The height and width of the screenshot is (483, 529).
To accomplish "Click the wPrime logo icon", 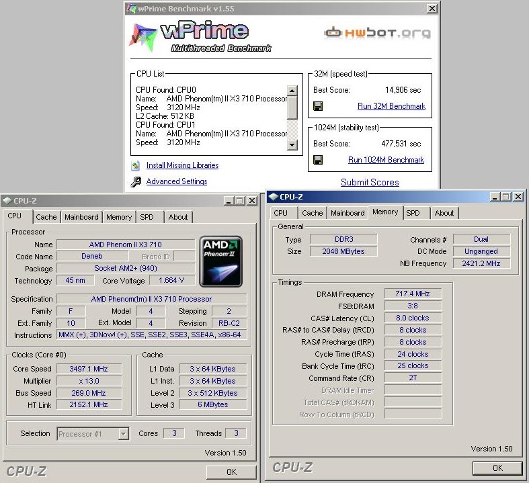I will pyautogui.click(x=143, y=37).
